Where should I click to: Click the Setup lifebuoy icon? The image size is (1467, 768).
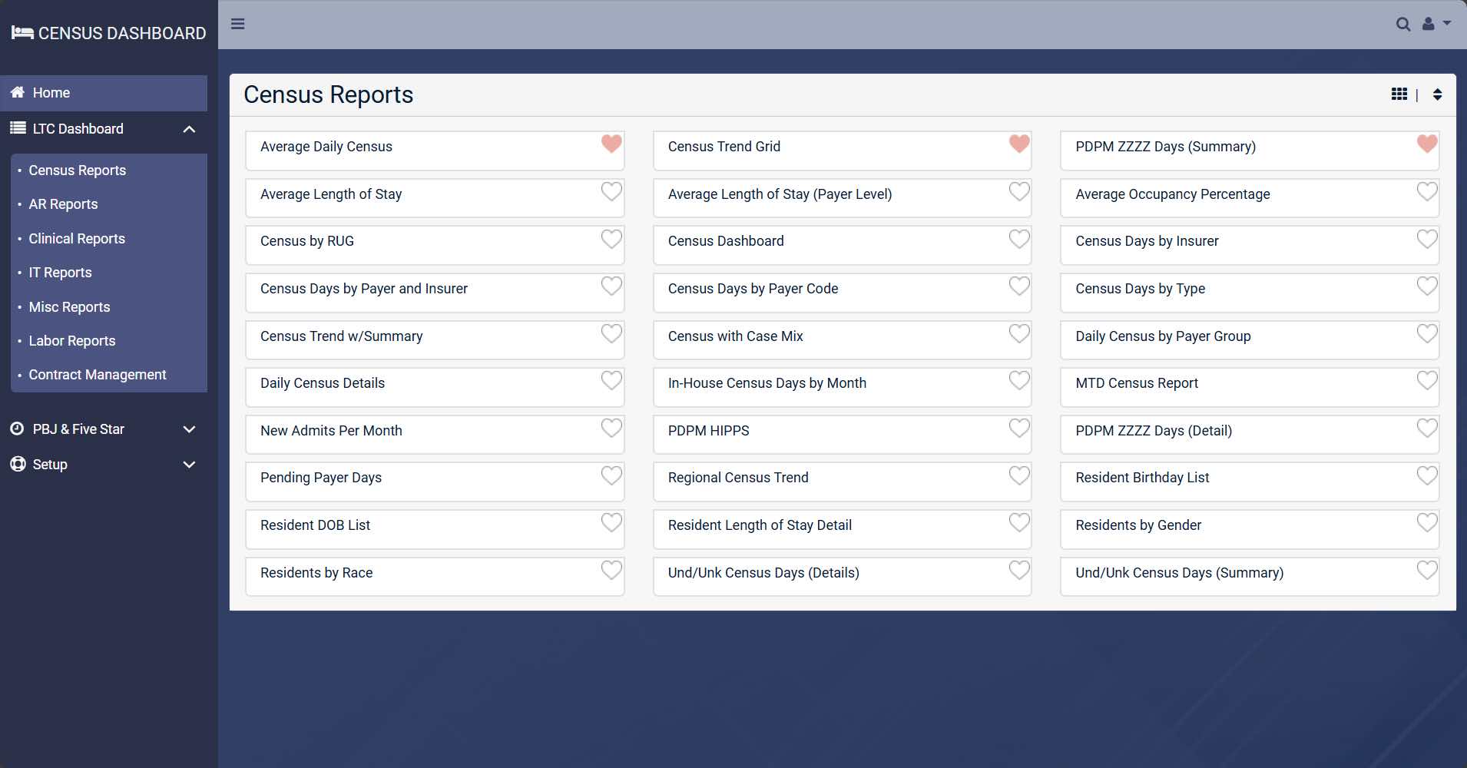(18, 464)
